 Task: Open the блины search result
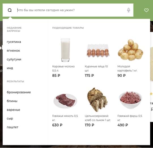pyautogui.click(x=12, y=101)
